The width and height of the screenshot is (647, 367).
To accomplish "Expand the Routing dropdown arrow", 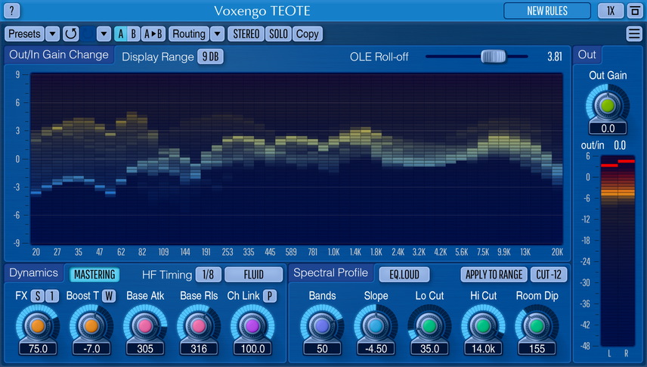I will pyautogui.click(x=217, y=34).
